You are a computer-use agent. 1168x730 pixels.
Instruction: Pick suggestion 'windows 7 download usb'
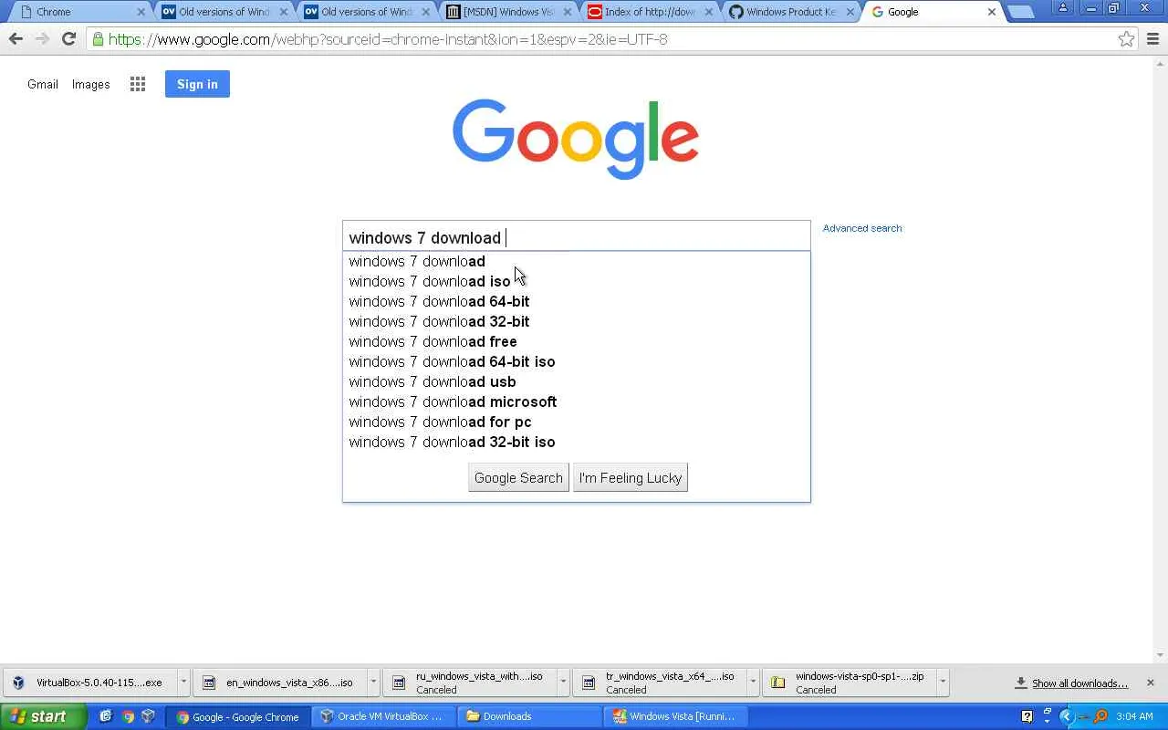[x=576, y=381]
